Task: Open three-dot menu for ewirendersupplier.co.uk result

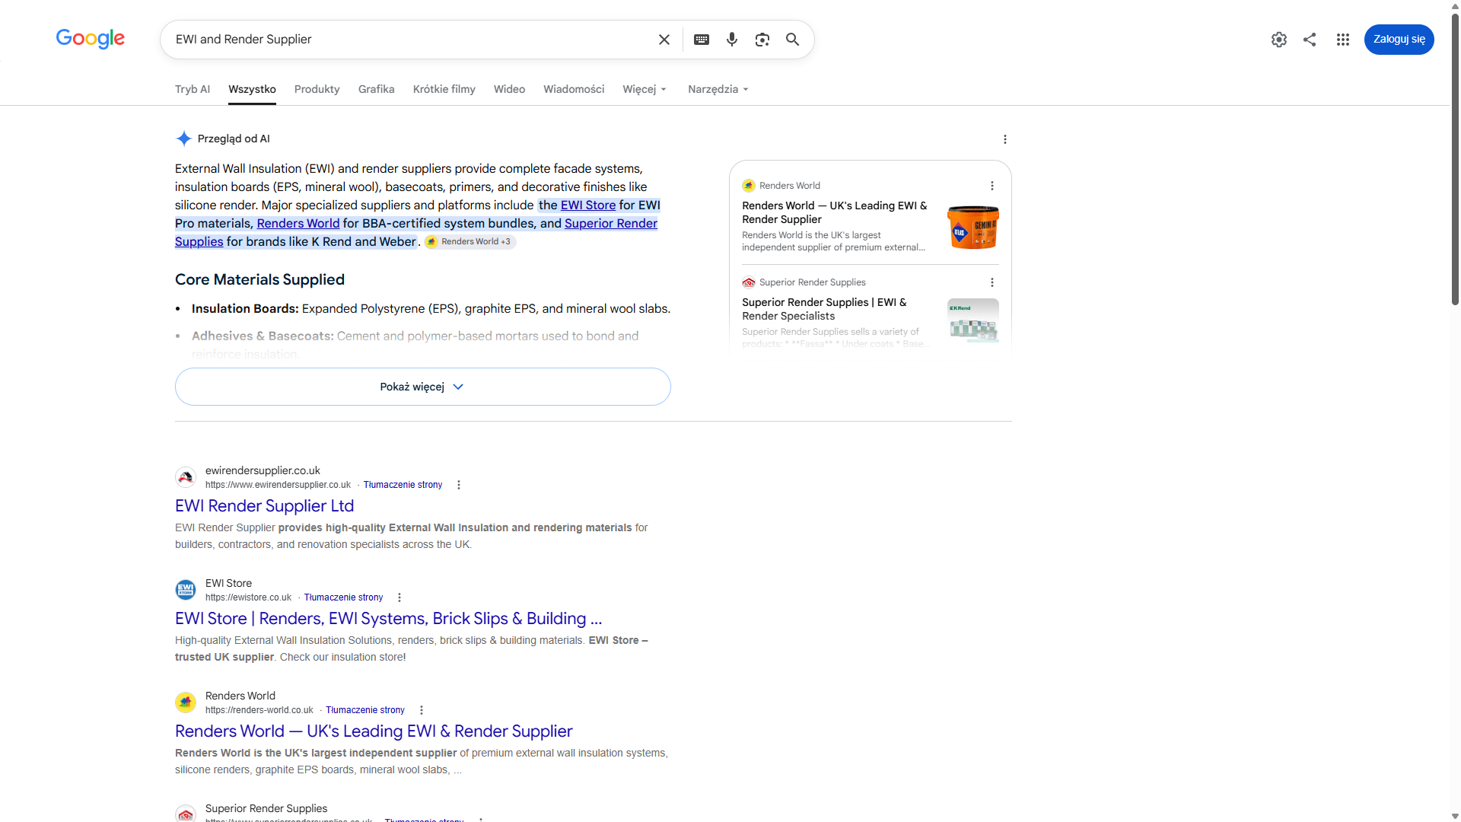Action: click(459, 485)
